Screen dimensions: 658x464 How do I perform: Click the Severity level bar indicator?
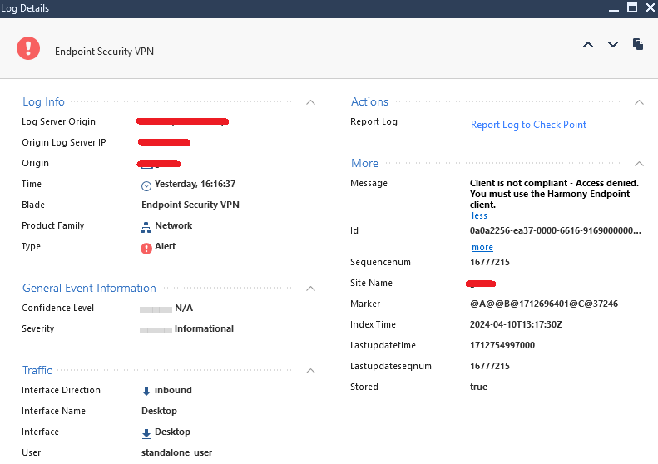tap(156, 329)
